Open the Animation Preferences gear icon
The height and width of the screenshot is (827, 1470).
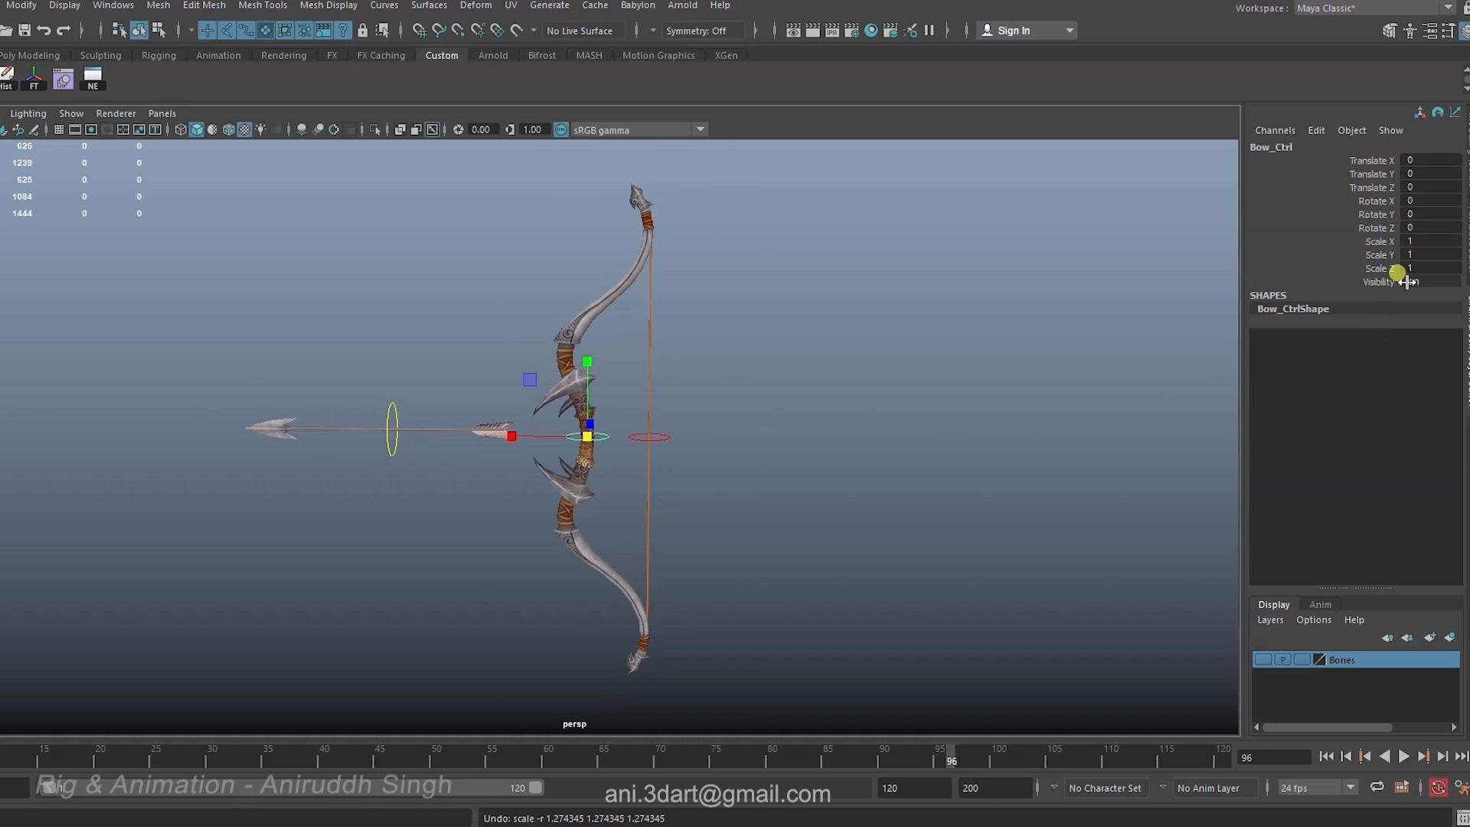pos(1461,787)
